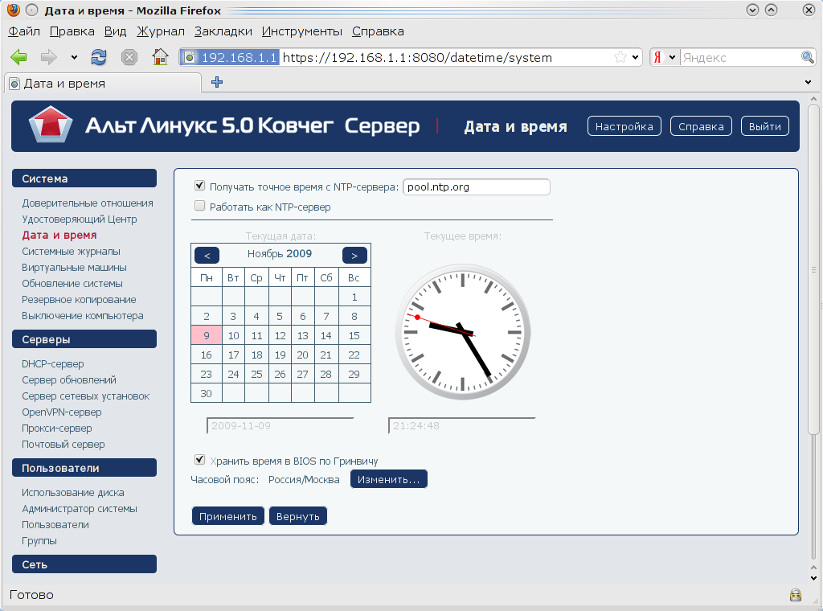Open the Справка menu in the menu bar
Viewport: 823px width, 611px height.
378,31
